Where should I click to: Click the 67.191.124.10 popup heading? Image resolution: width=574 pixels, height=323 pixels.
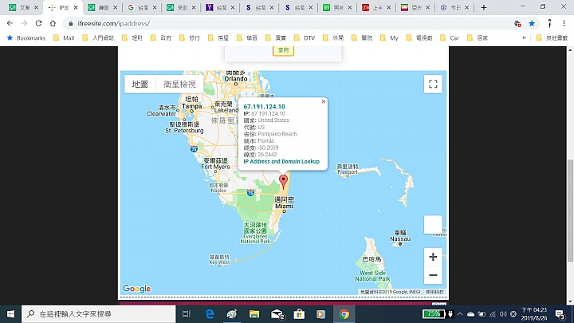(264, 107)
